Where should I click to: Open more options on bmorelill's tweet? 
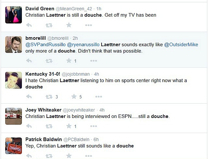(x=94, y=61)
